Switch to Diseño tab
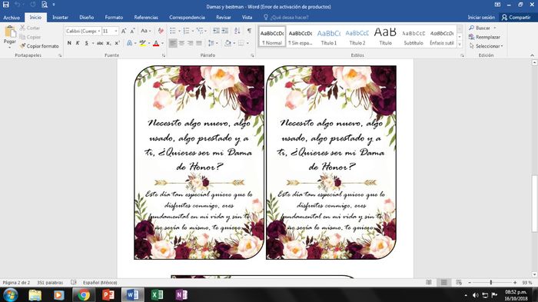The width and height of the screenshot is (538, 302). [x=86, y=17]
